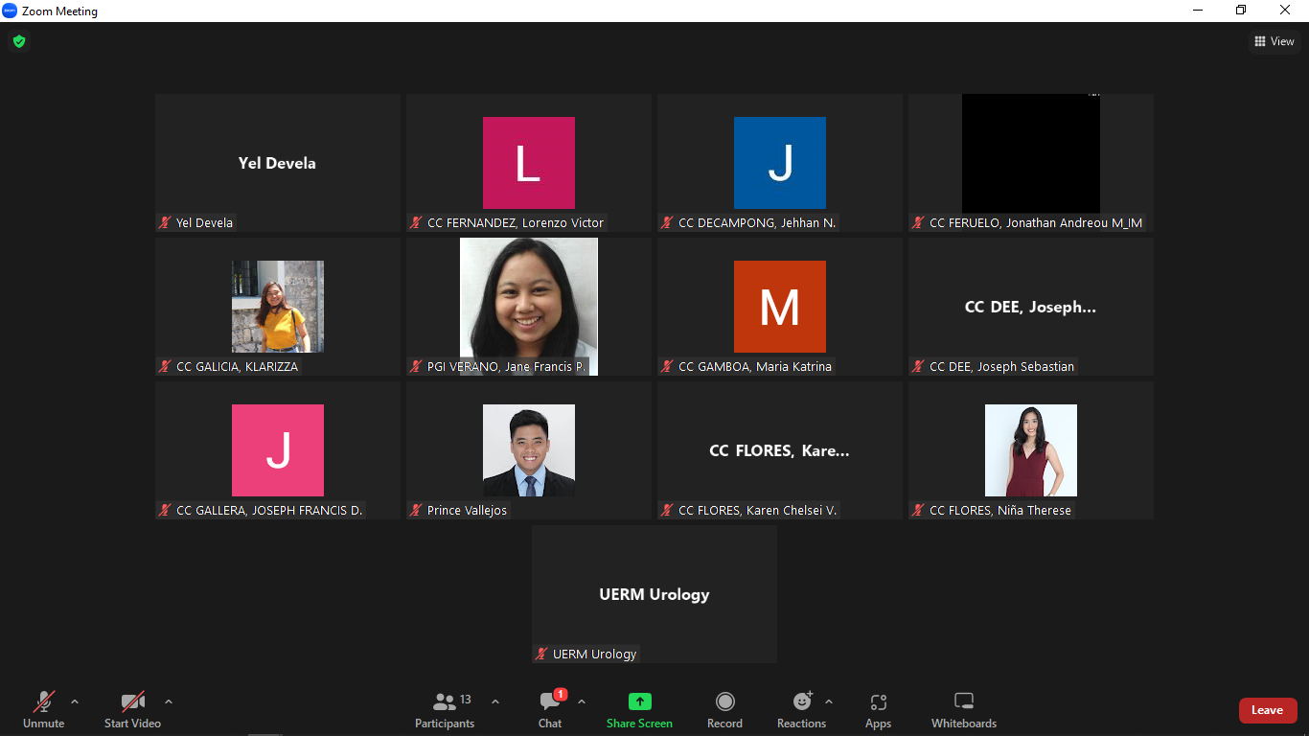Viewport: 1309px width, 736px height.
Task: Click the red Leave button
Action: 1268,710
